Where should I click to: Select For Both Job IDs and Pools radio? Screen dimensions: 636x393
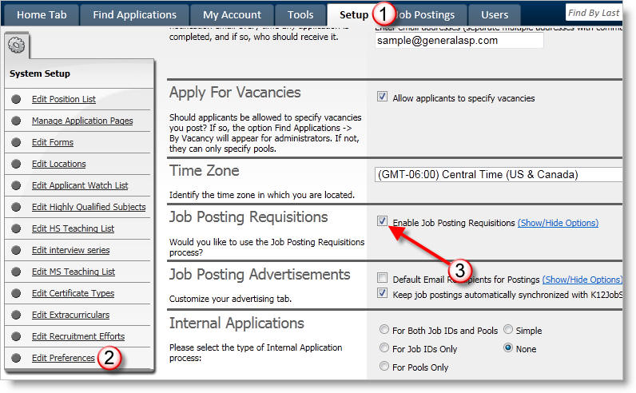tap(384, 329)
